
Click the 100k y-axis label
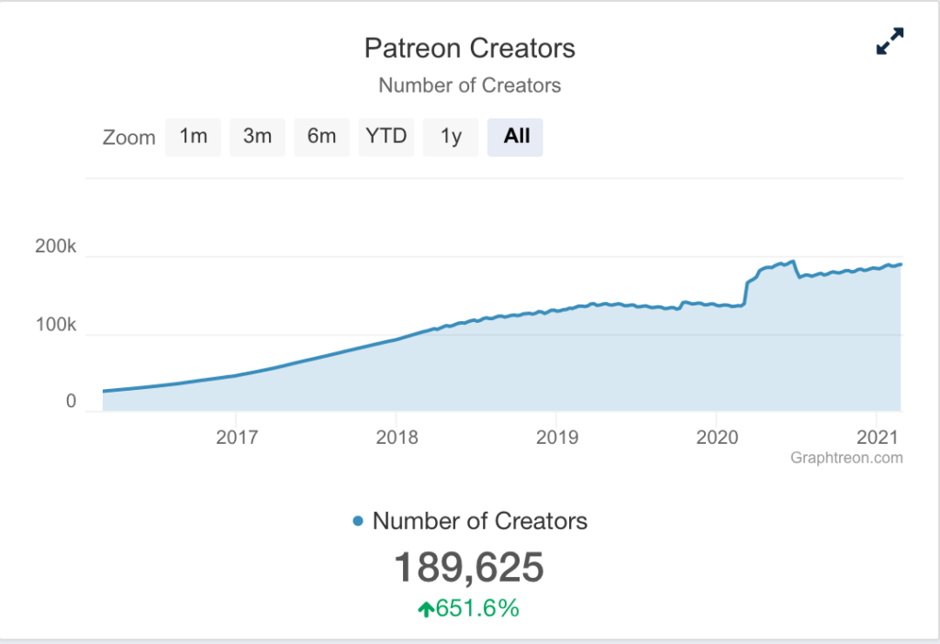(x=56, y=325)
